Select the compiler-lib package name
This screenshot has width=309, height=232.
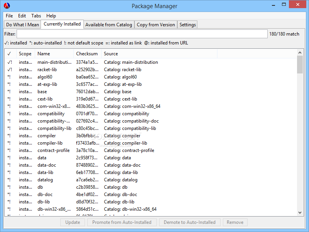[50, 143]
